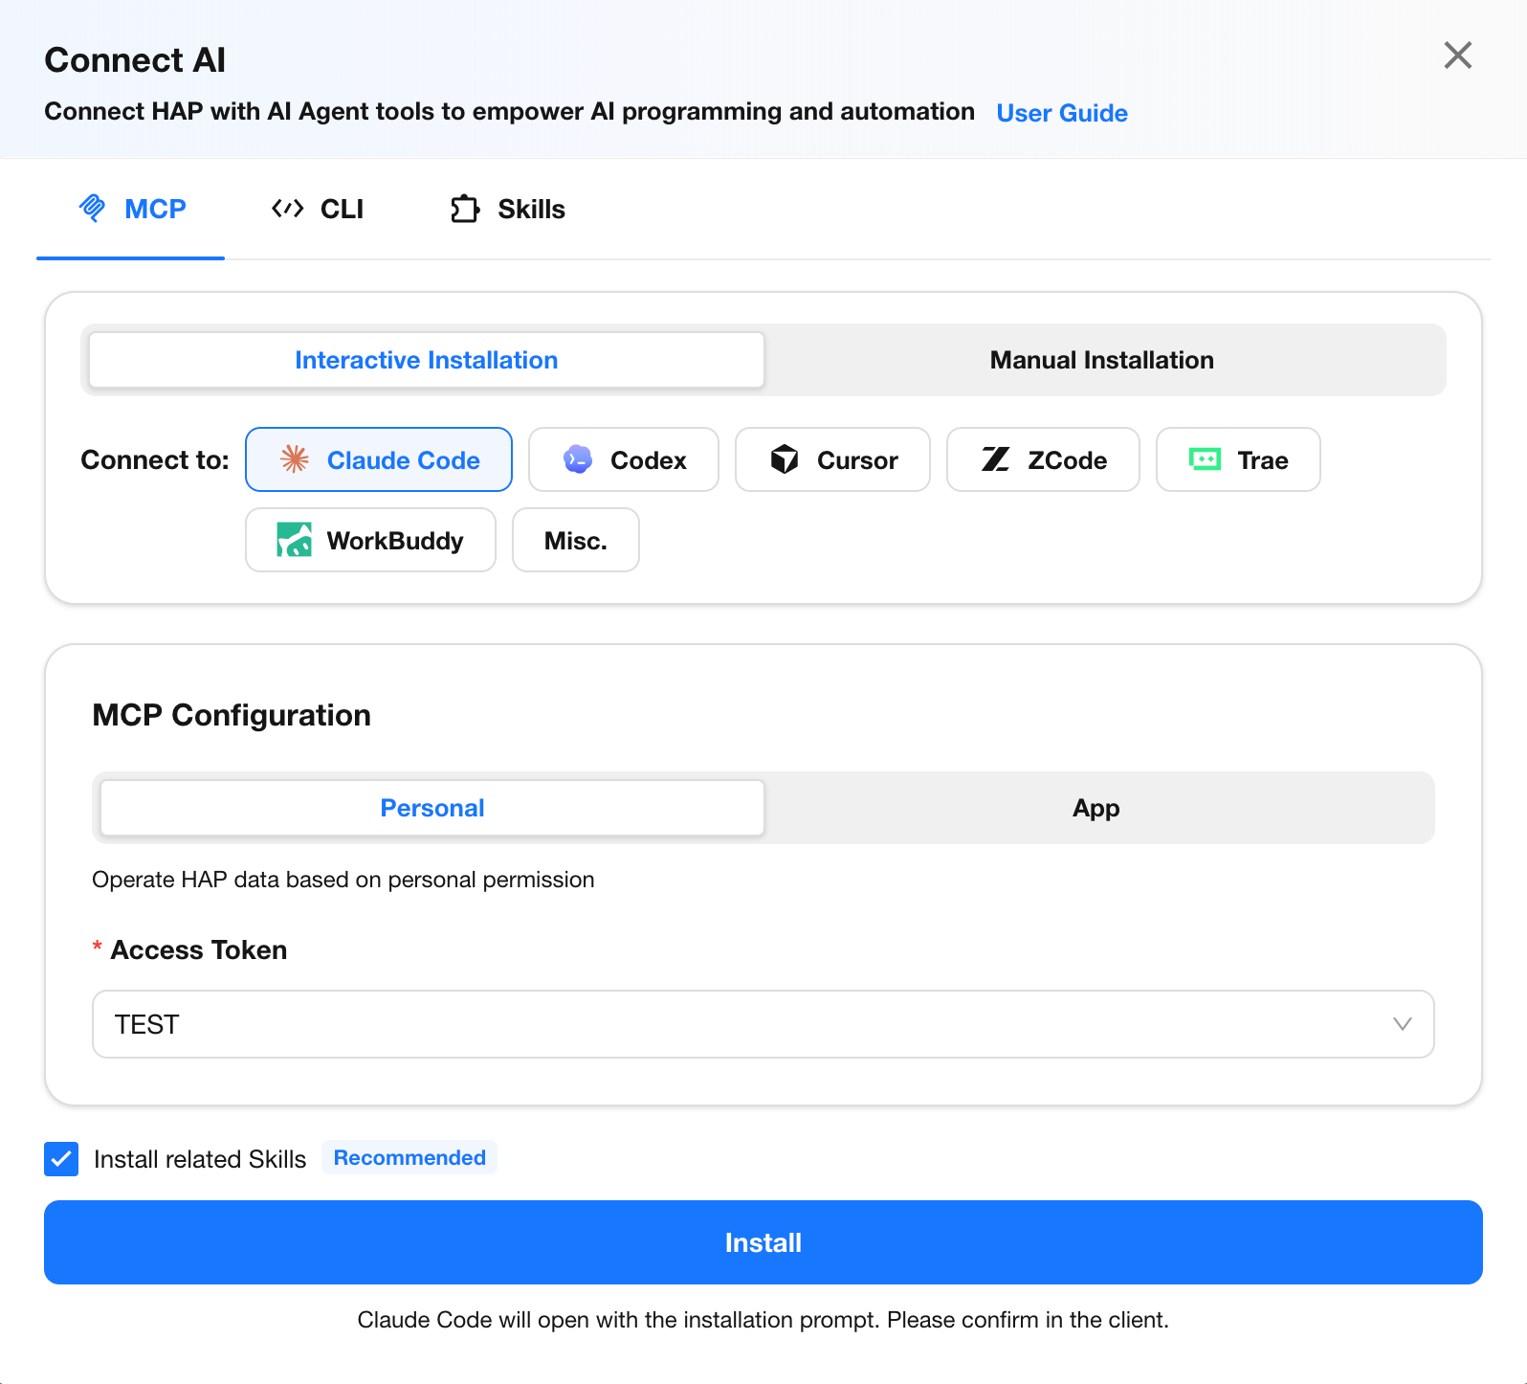Screen dimensions: 1527x1384
Task: Click the Skills puzzle piece icon
Action: tap(465, 209)
